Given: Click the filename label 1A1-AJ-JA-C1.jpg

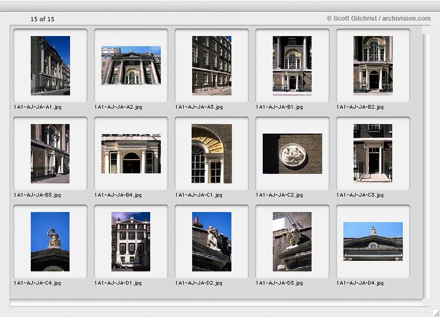Looking at the screenshot, I should [x=199, y=195].
